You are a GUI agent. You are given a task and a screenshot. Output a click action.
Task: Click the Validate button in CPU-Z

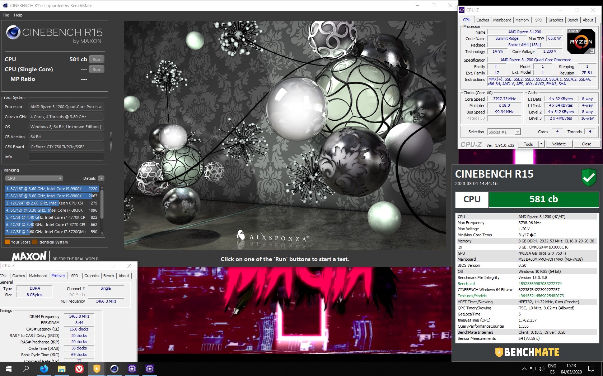click(559, 144)
